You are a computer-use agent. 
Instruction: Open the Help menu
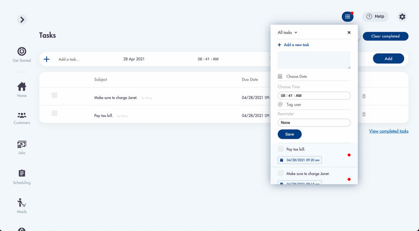point(375,17)
